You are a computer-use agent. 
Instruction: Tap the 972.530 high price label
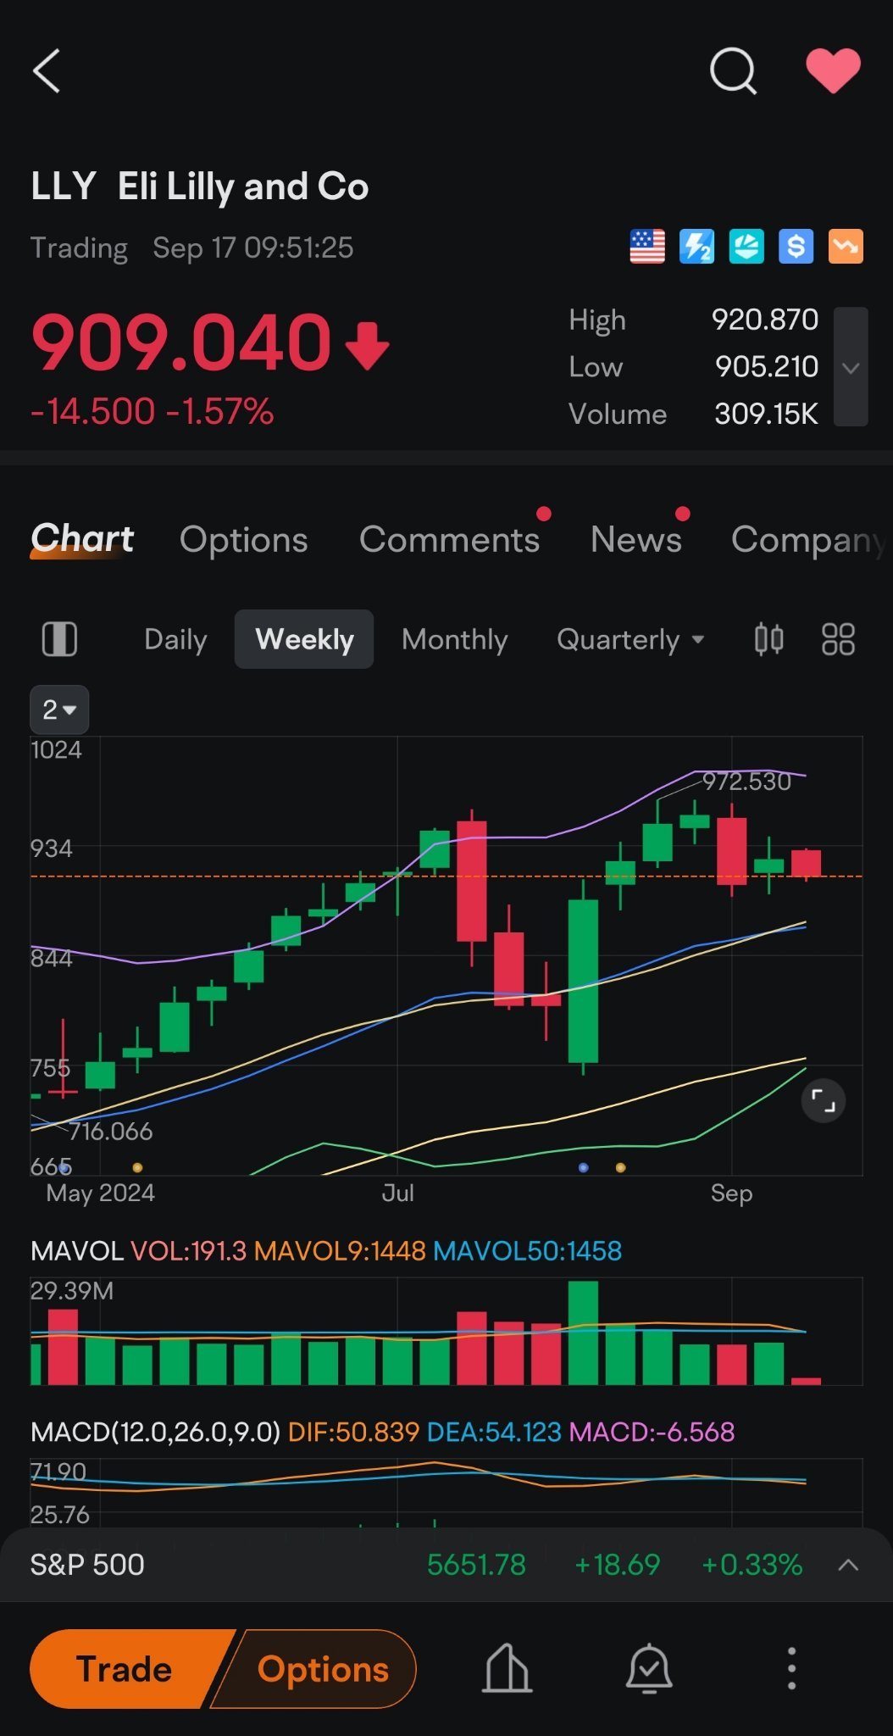[746, 782]
